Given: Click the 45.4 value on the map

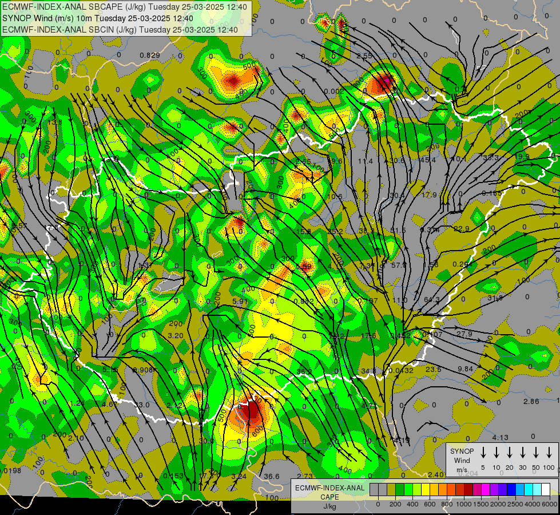Looking at the screenshot, I should point(428,160).
